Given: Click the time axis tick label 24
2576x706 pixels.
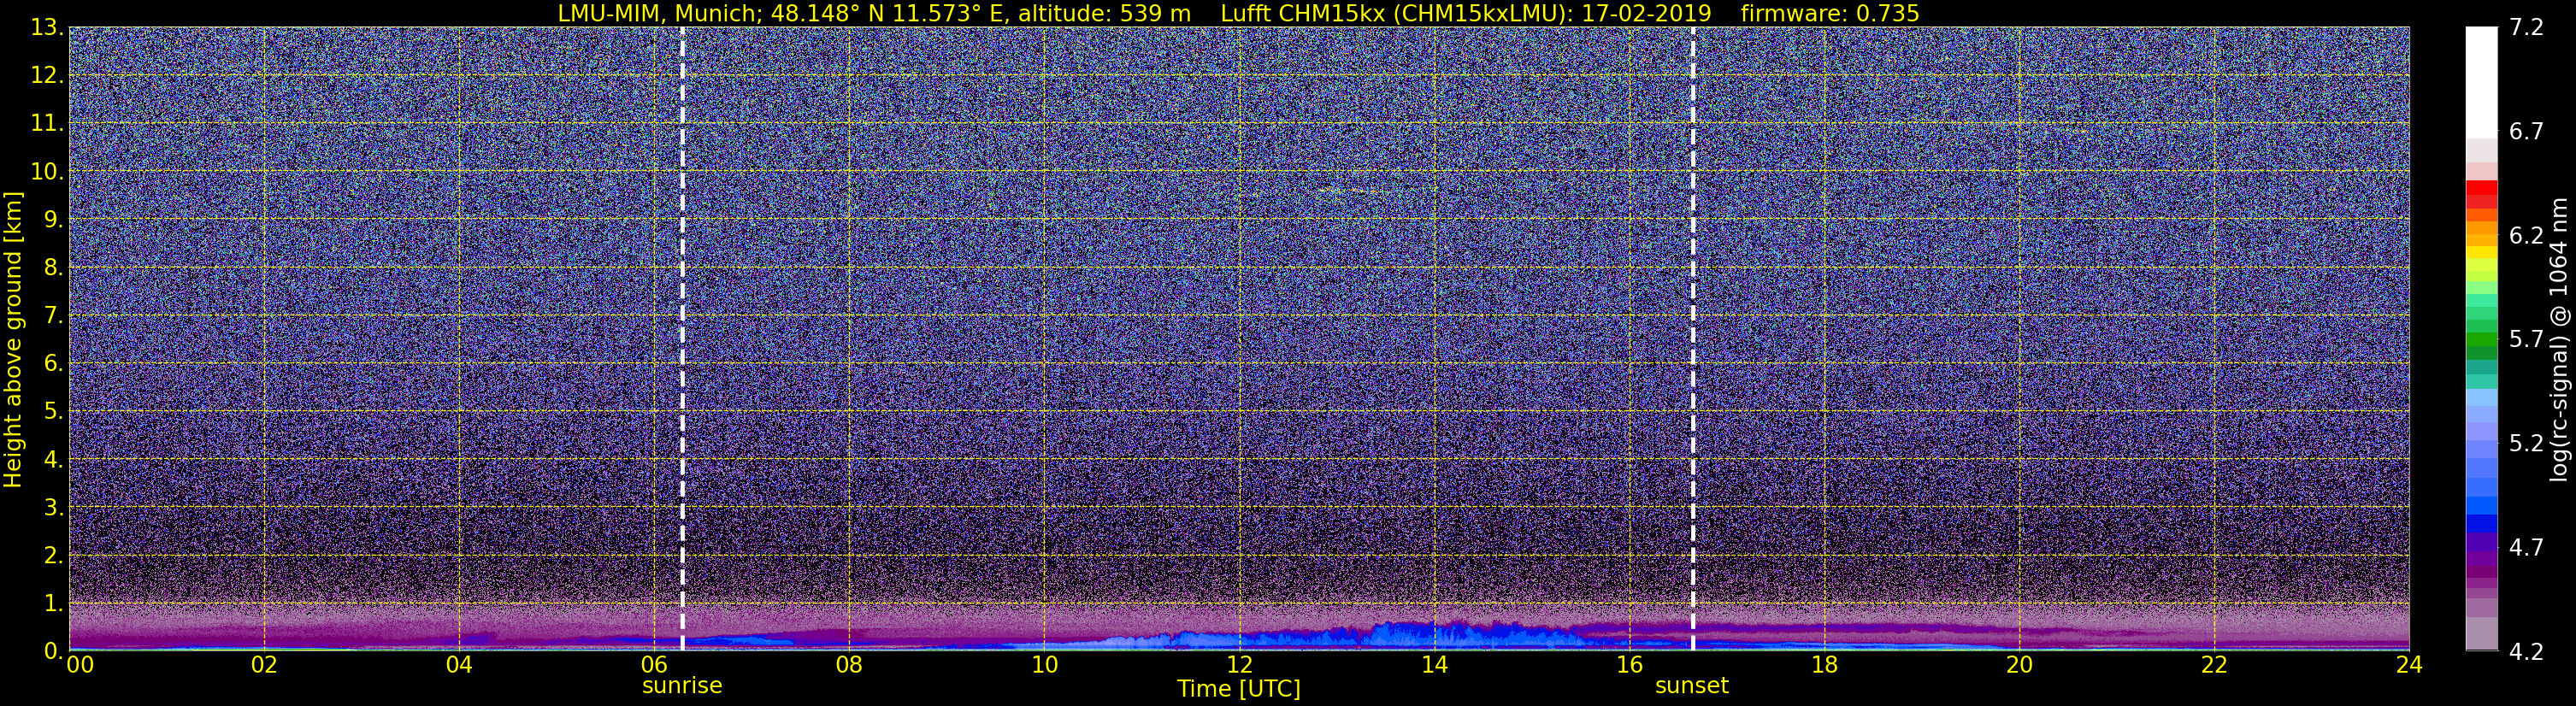Looking at the screenshot, I should click(2409, 665).
